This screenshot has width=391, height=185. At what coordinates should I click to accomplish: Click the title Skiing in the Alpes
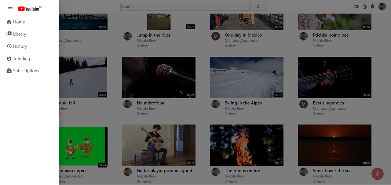click(x=243, y=103)
